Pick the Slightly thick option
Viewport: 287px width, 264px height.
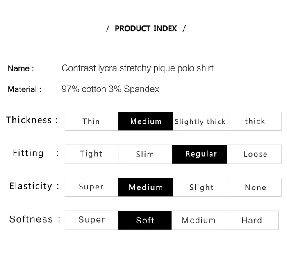click(x=200, y=121)
